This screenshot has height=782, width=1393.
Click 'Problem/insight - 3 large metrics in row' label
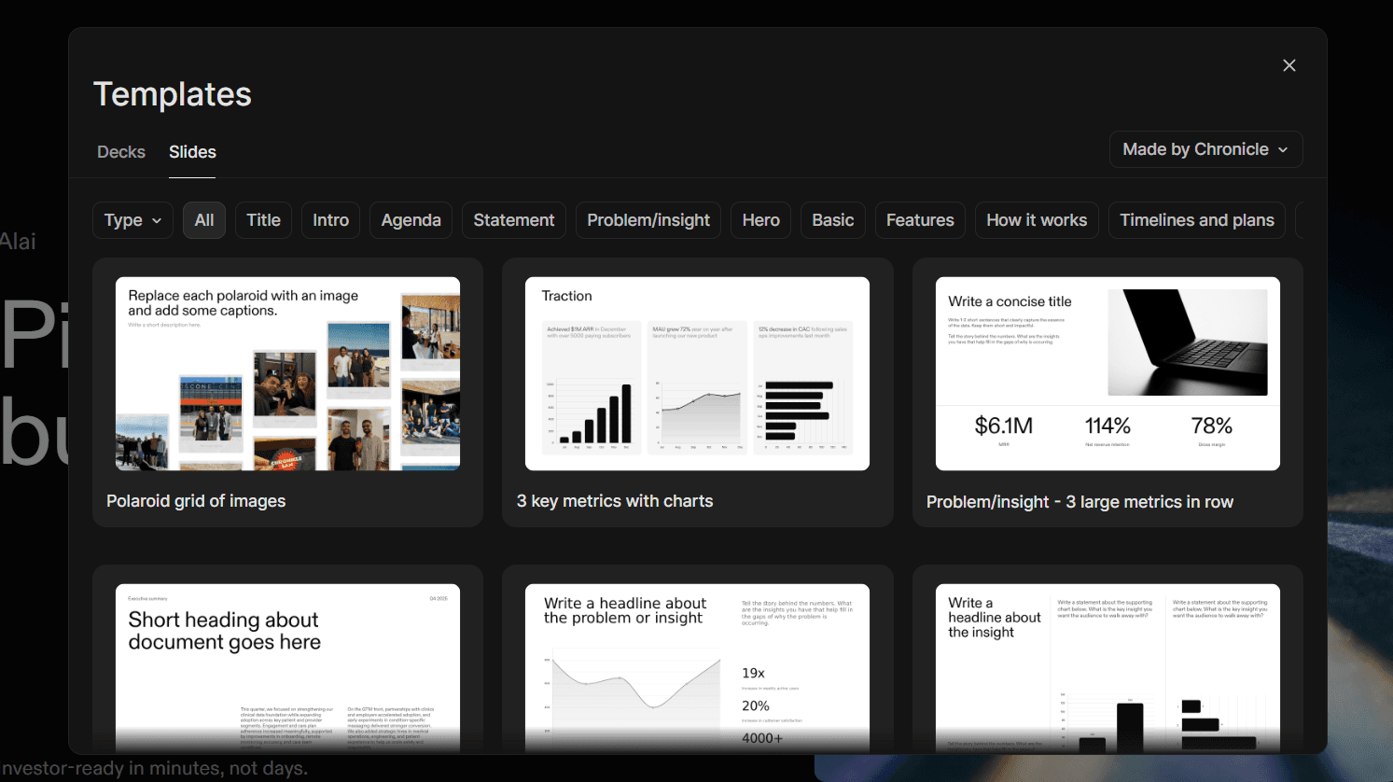coord(1080,502)
